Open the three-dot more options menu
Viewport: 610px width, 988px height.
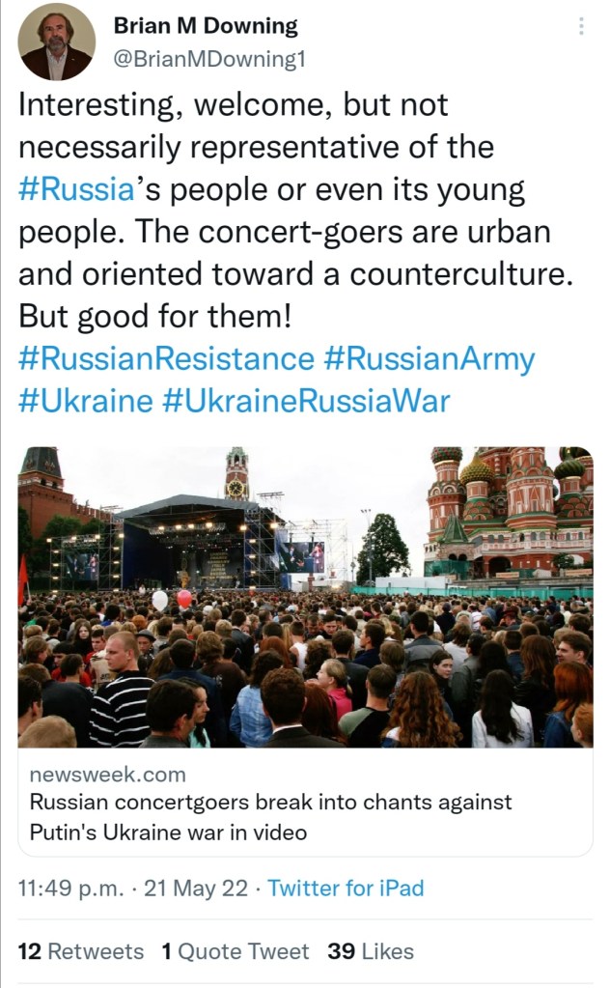[581, 27]
